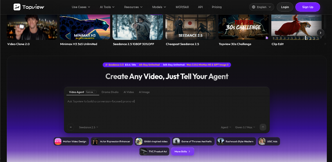The width and height of the screenshot is (332, 162).
Task: Select the TVC Product Ad skill
Action: point(154,151)
